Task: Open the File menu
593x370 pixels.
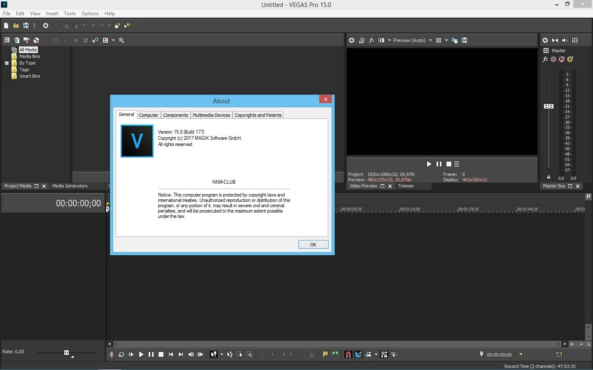Action: 7,14
